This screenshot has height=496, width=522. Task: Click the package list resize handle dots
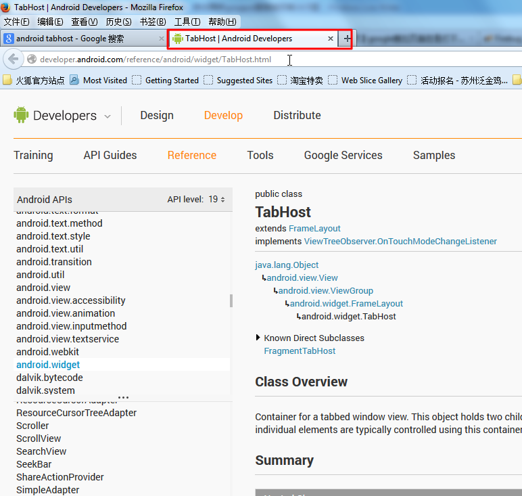point(123,397)
